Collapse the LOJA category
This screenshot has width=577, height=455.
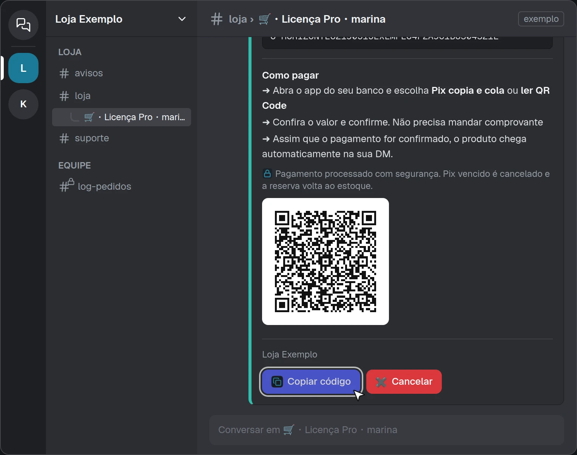70,52
